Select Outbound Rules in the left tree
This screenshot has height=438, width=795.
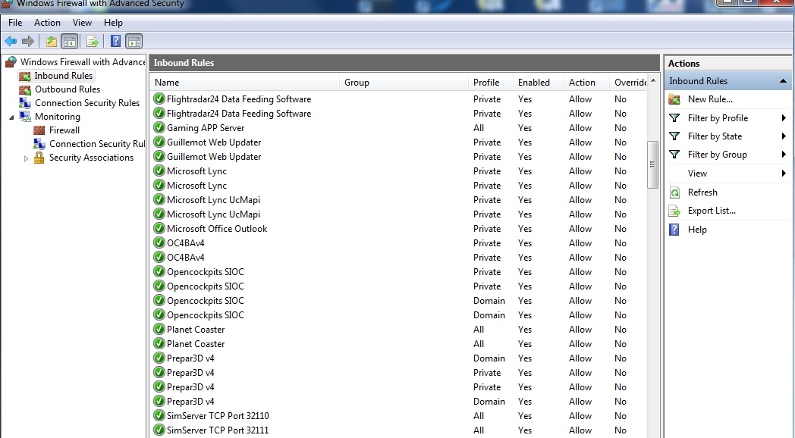(x=68, y=89)
